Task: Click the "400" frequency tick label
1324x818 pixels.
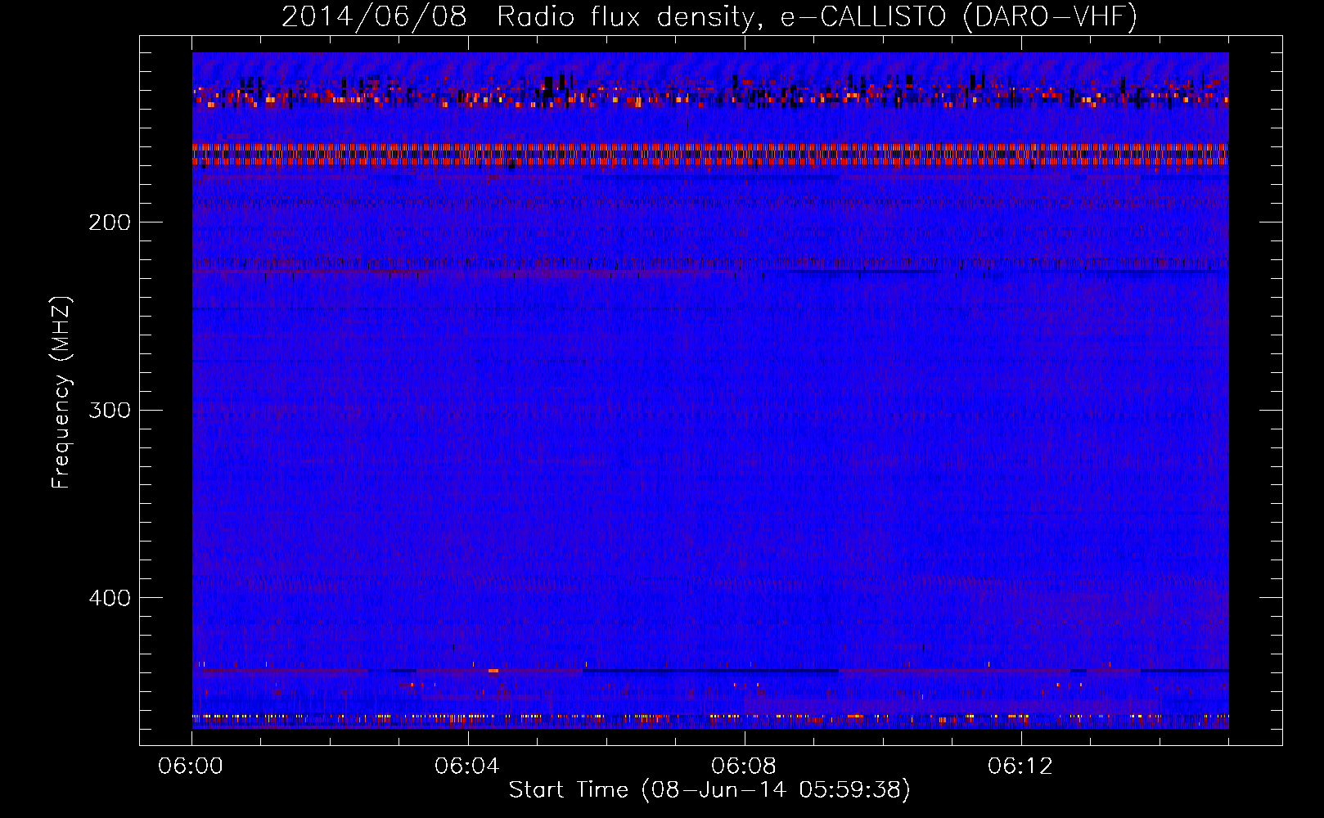Action: [109, 598]
